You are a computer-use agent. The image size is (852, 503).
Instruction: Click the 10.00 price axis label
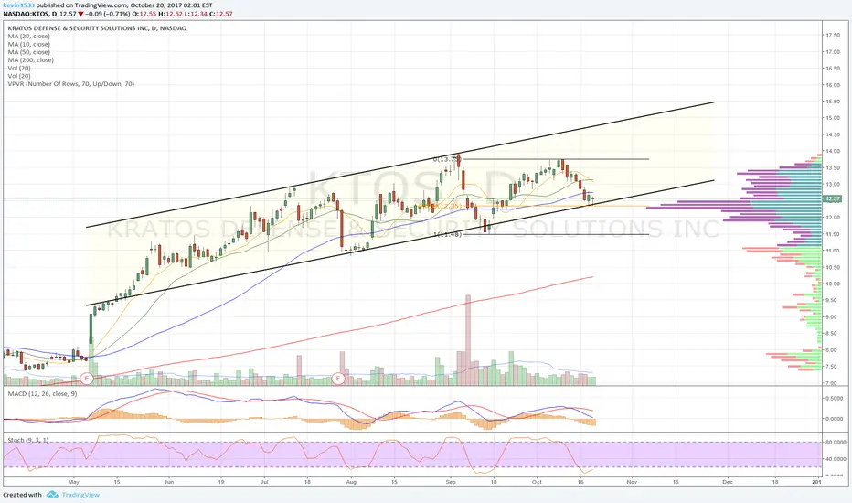tap(833, 284)
